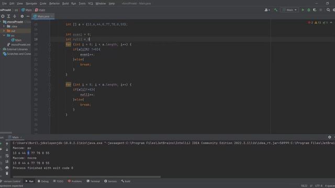Hide the Project panel with minus icon

pyautogui.click(x=28, y=16)
